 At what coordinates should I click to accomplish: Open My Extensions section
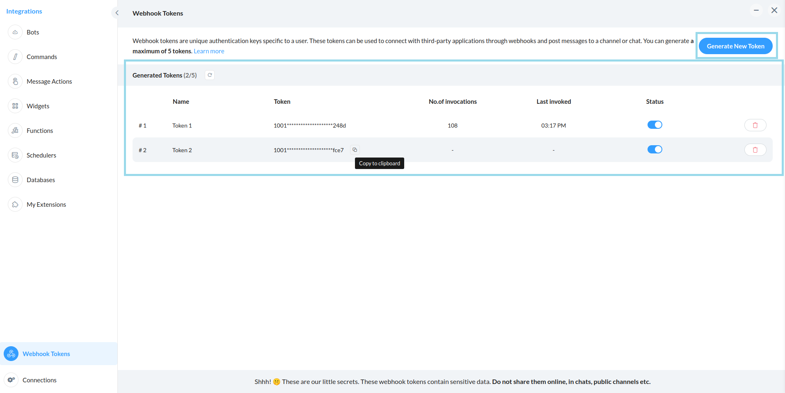click(46, 204)
